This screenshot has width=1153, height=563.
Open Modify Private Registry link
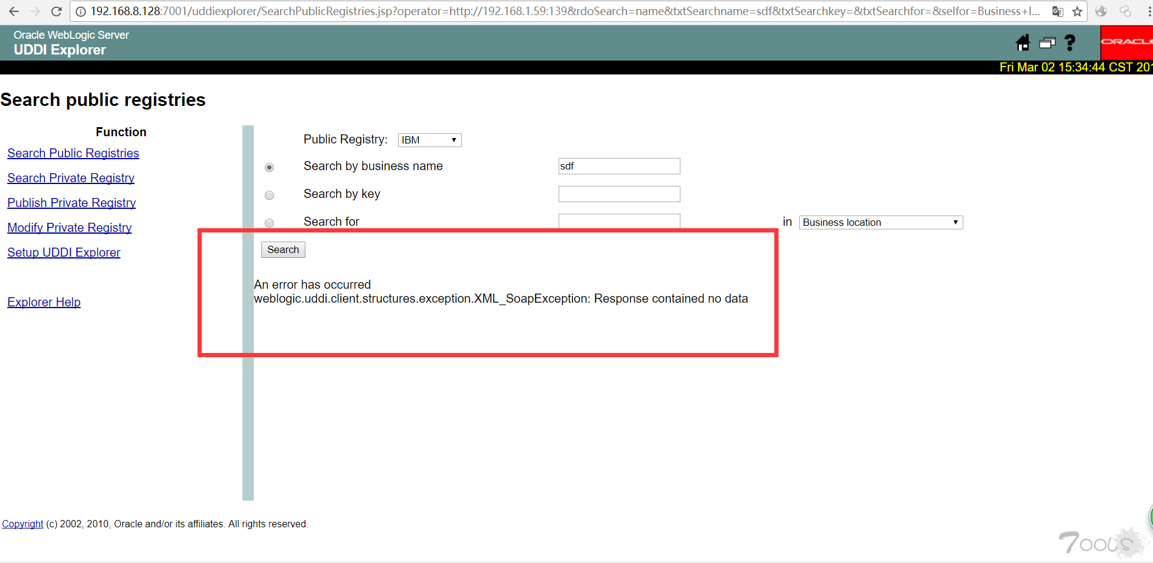[70, 228]
